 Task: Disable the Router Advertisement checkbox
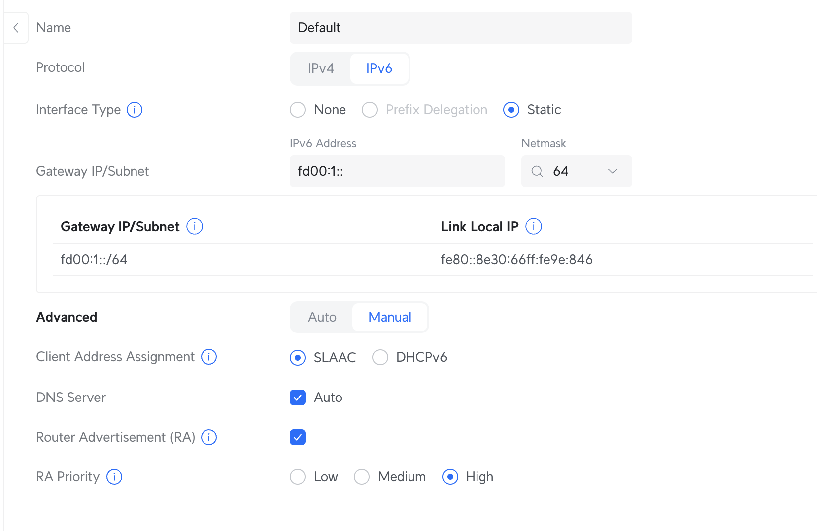coord(298,437)
